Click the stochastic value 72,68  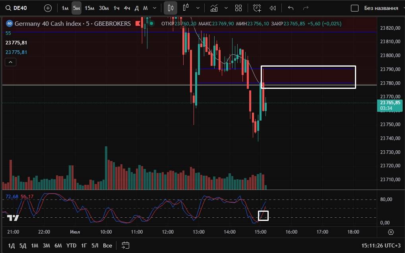(x=12, y=197)
